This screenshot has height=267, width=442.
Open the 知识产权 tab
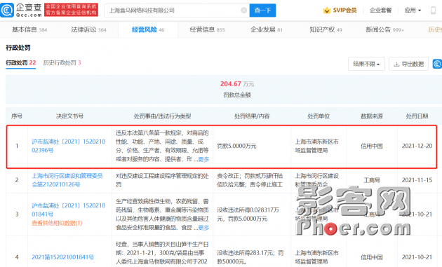click(x=326, y=29)
